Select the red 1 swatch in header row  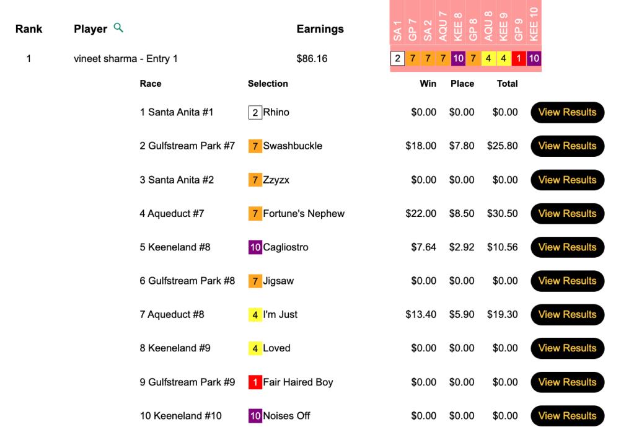tap(519, 59)
